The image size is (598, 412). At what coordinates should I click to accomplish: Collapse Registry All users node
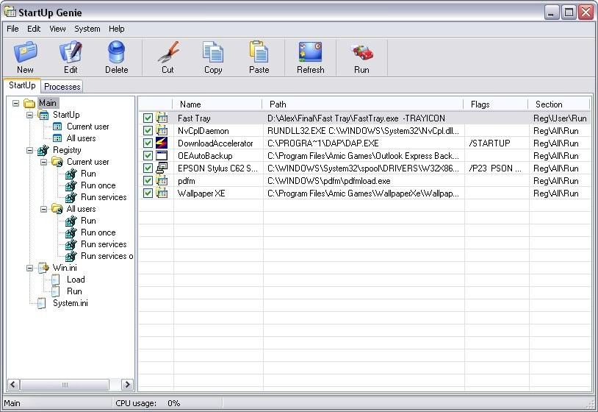44,209
